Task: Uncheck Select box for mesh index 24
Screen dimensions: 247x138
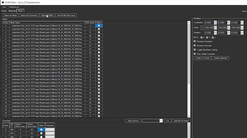Action: pyautogui.click(x=99, y=106)
